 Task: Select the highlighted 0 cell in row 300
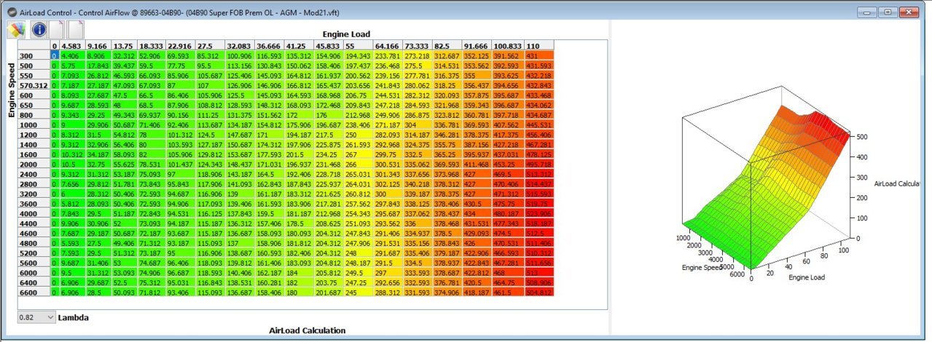(54, 55)
